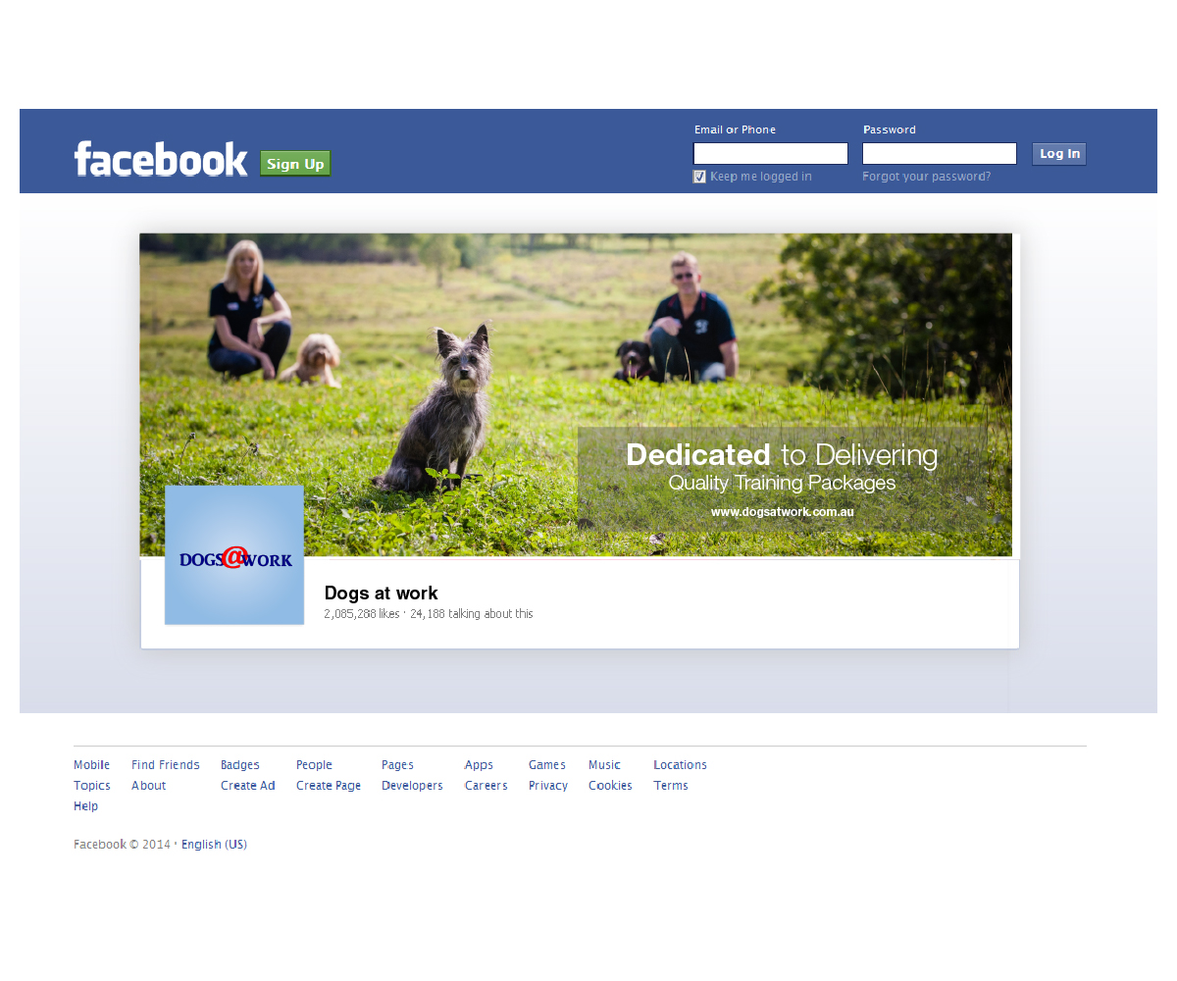1177x981 pixels.
Task: Open the Careers footer link
Action: click(x=486, y=786)
